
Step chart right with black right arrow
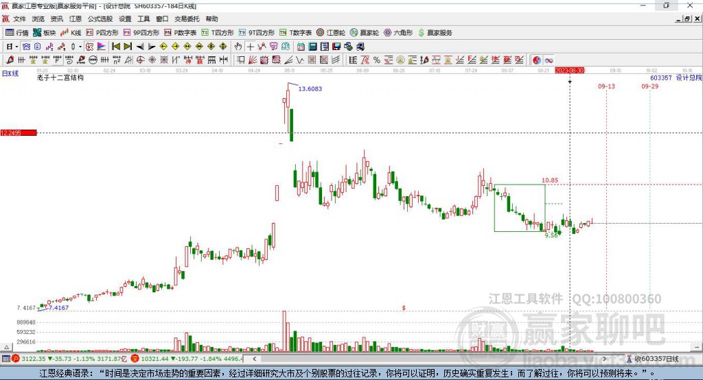pyautogui.click(x=152, y=47)
